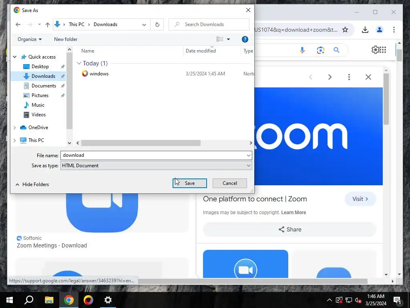Create a New folder
This screenshot has width=410, height=308.
[x=66, y=39]
